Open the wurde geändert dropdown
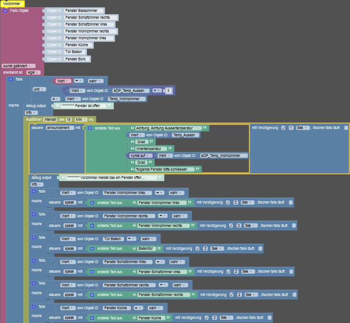Image resolution: width=350 pixels, height=323 pixels. (x=18, y=66)
